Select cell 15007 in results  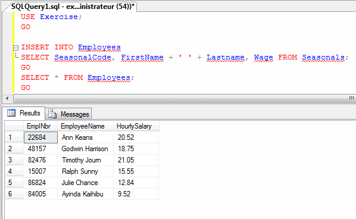tap(40, 171)
